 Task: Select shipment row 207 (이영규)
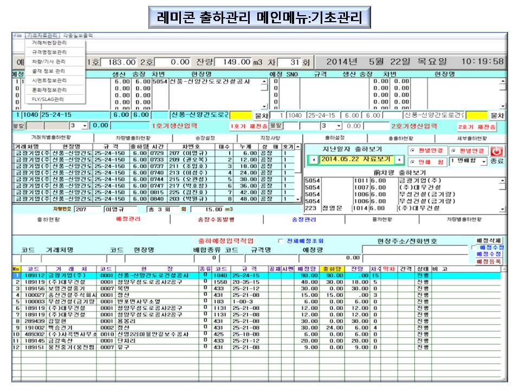(x=153, y=153)
